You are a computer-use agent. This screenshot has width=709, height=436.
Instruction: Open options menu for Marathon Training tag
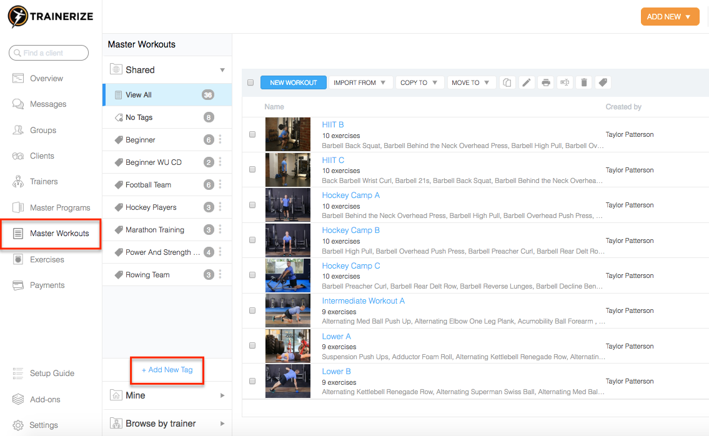[221, 229]
